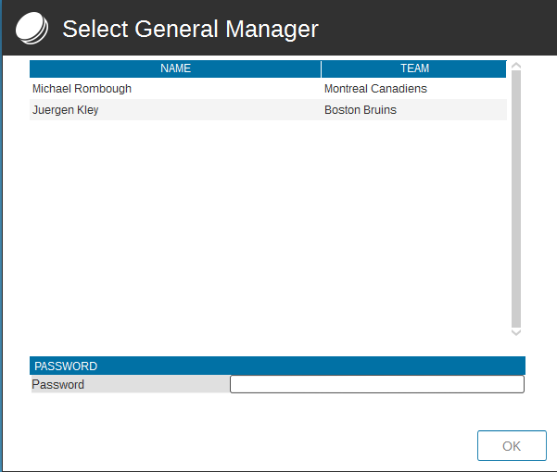The height and width of the screenshot is (472, 557).
Task: Click the PASSWORD section header bar
Action: coord(277,366)
